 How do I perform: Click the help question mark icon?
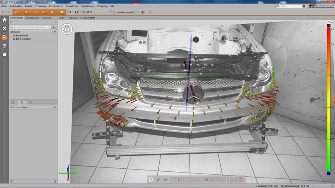point(150,12)
